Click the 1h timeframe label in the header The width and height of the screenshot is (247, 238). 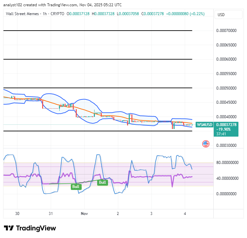coord(45,14)
